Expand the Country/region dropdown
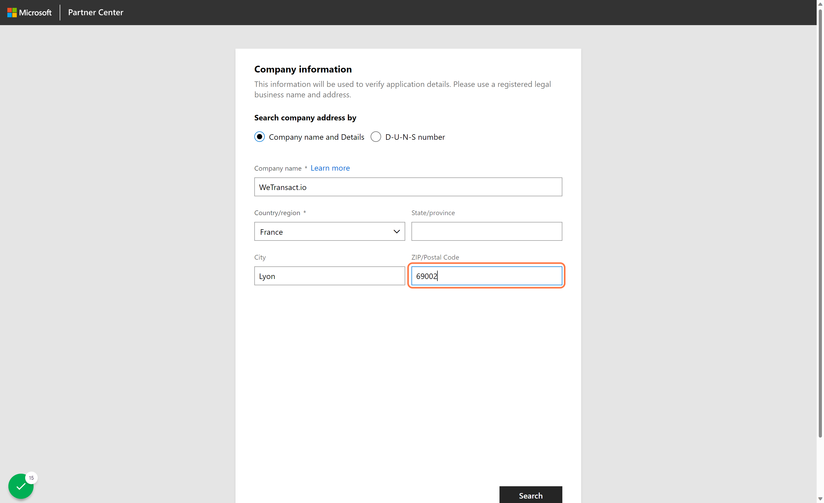The height and width of the screenshot is (503, 824). tap(329, 231)
